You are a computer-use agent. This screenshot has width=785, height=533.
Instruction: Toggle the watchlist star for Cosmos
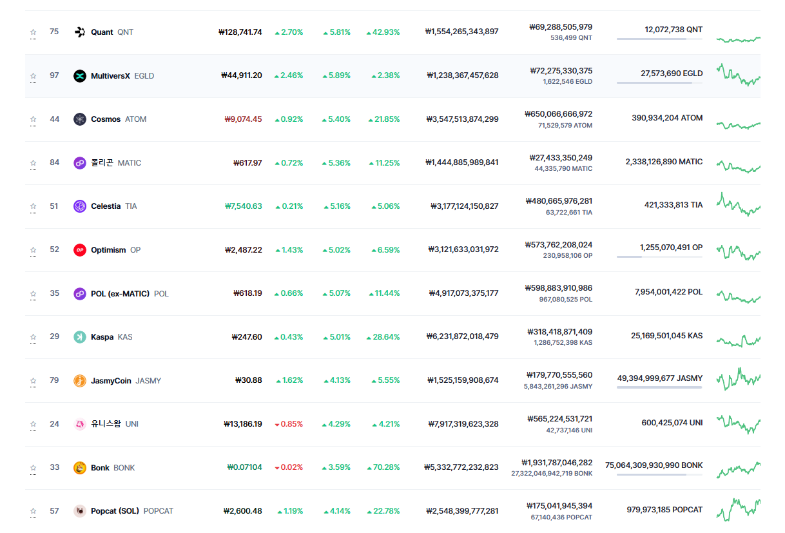click(33, 119)
